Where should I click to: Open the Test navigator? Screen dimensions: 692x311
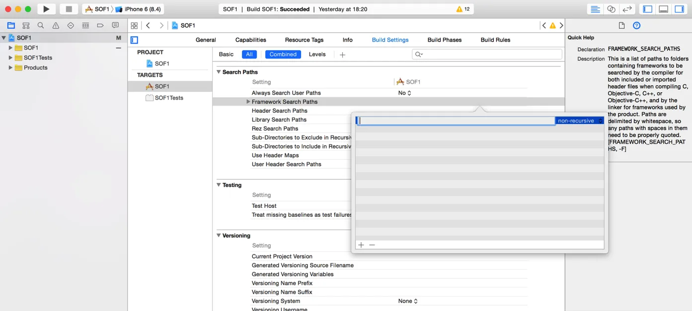click(71, 25)
